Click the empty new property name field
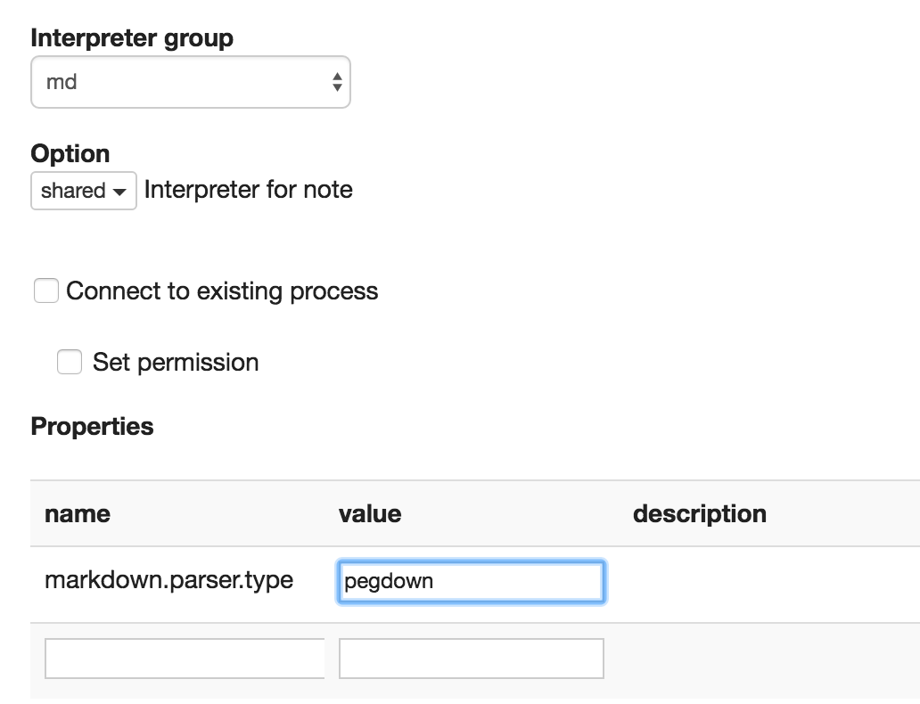 (185, 659)
